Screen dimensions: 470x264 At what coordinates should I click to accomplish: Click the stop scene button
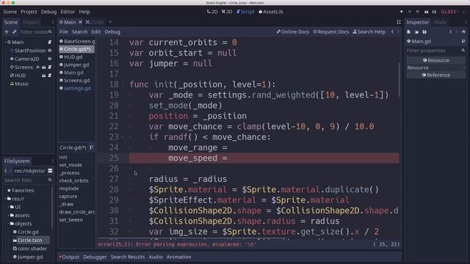coord(418,12)
